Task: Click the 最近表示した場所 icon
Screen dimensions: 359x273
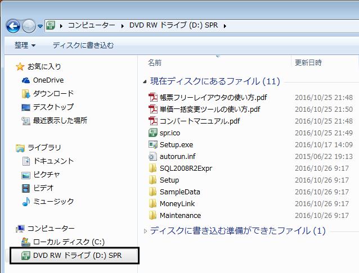Action: coord(26,121)
